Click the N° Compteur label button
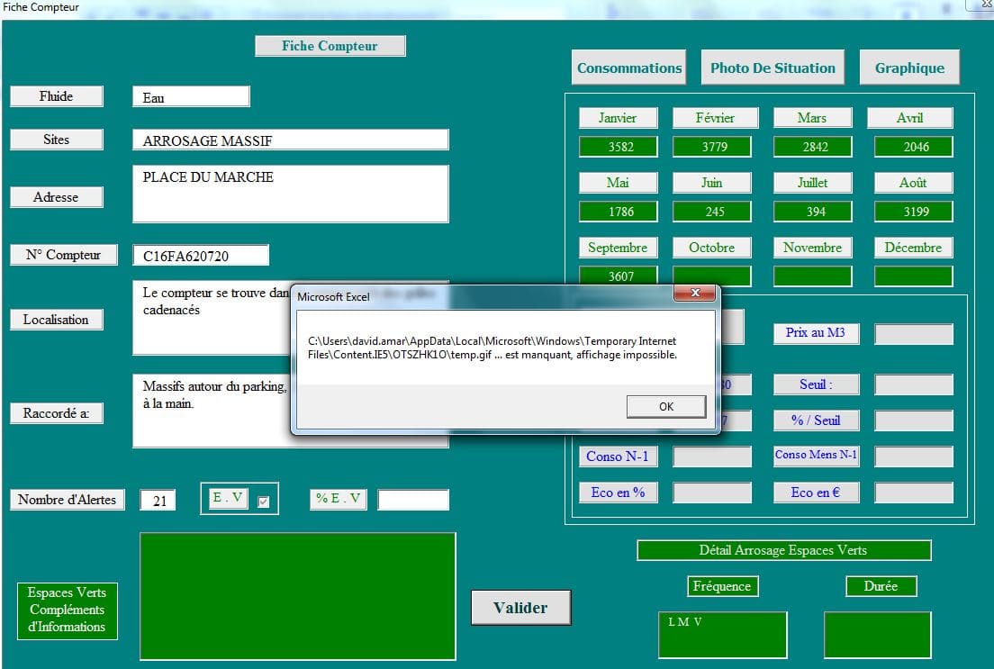This screenshot has width=994, height=669. click(64, 255)
